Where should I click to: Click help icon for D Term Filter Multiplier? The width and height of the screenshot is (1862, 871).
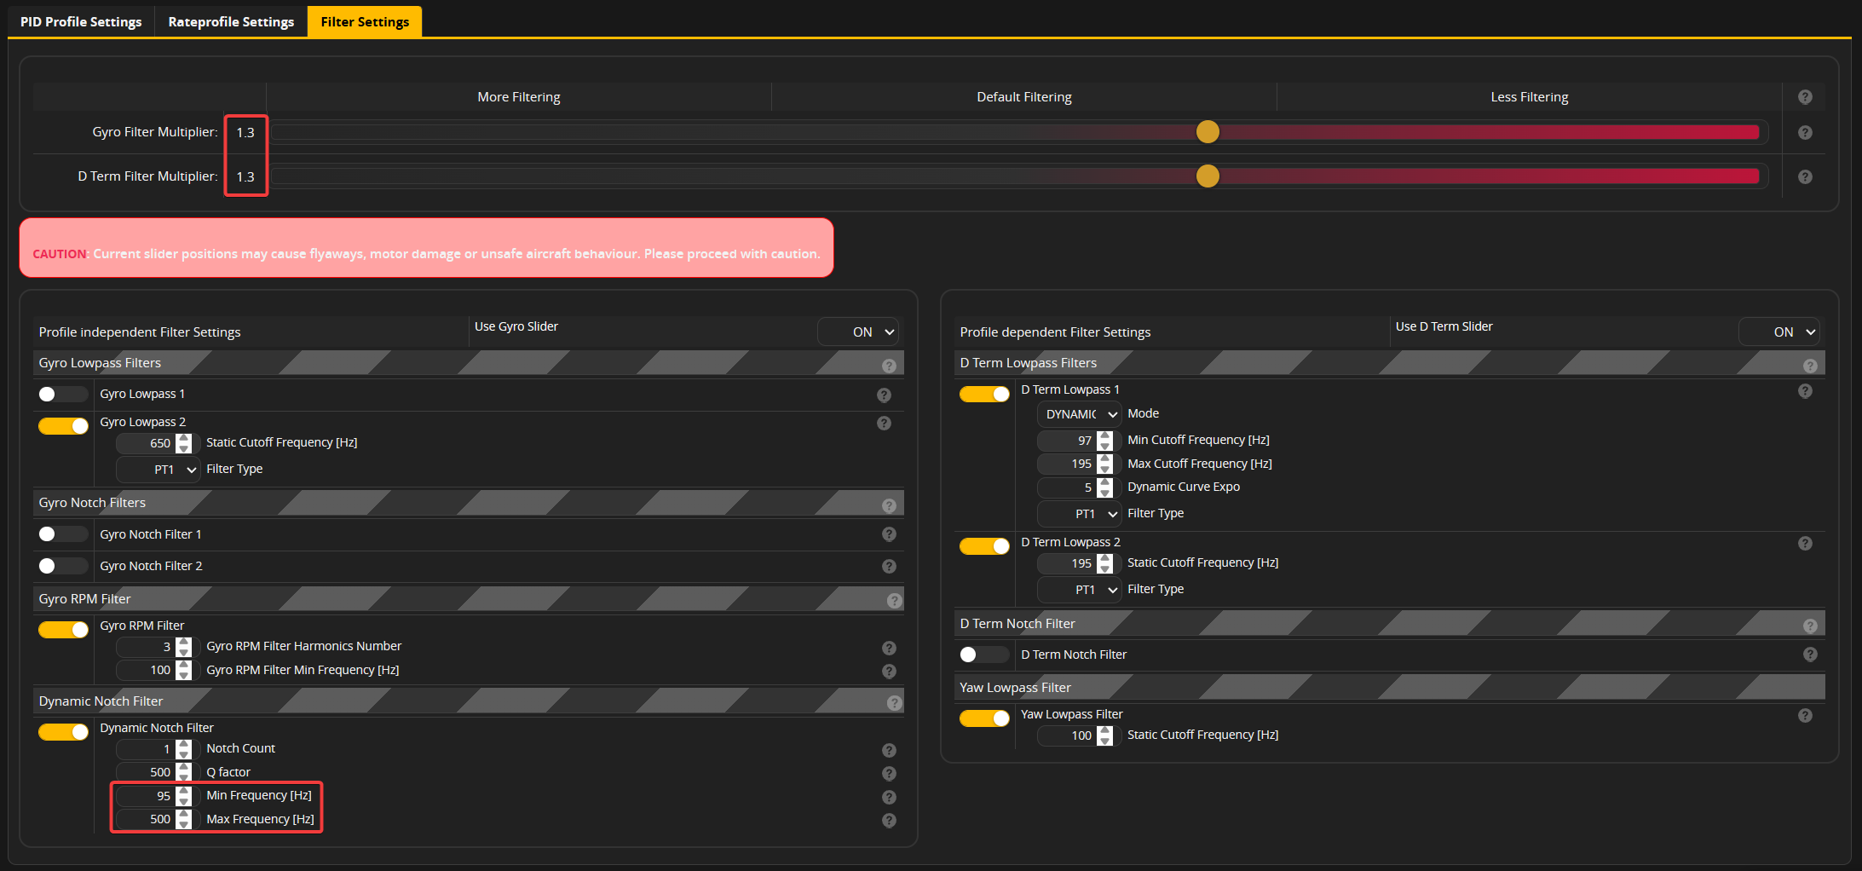tap(1804, 177)
